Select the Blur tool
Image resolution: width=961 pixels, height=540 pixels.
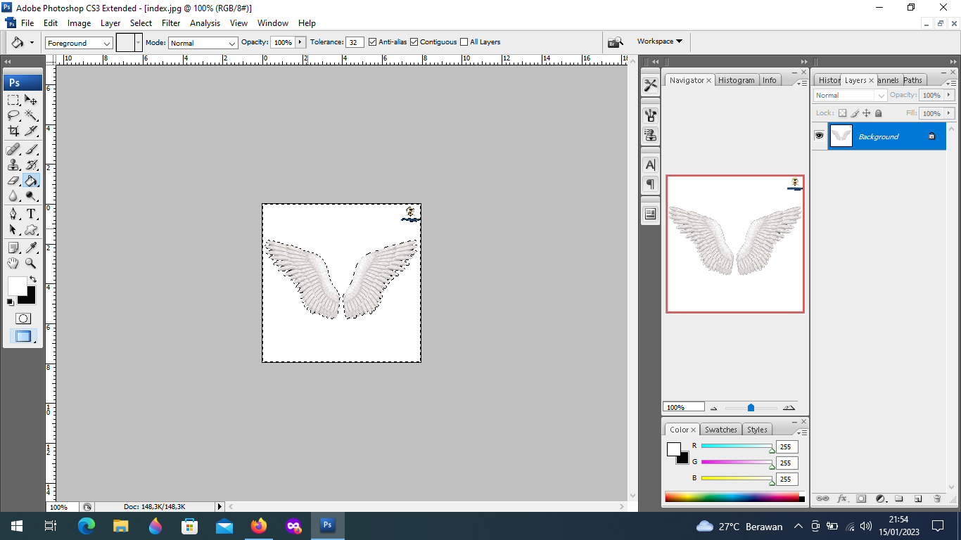click(13, 196)
